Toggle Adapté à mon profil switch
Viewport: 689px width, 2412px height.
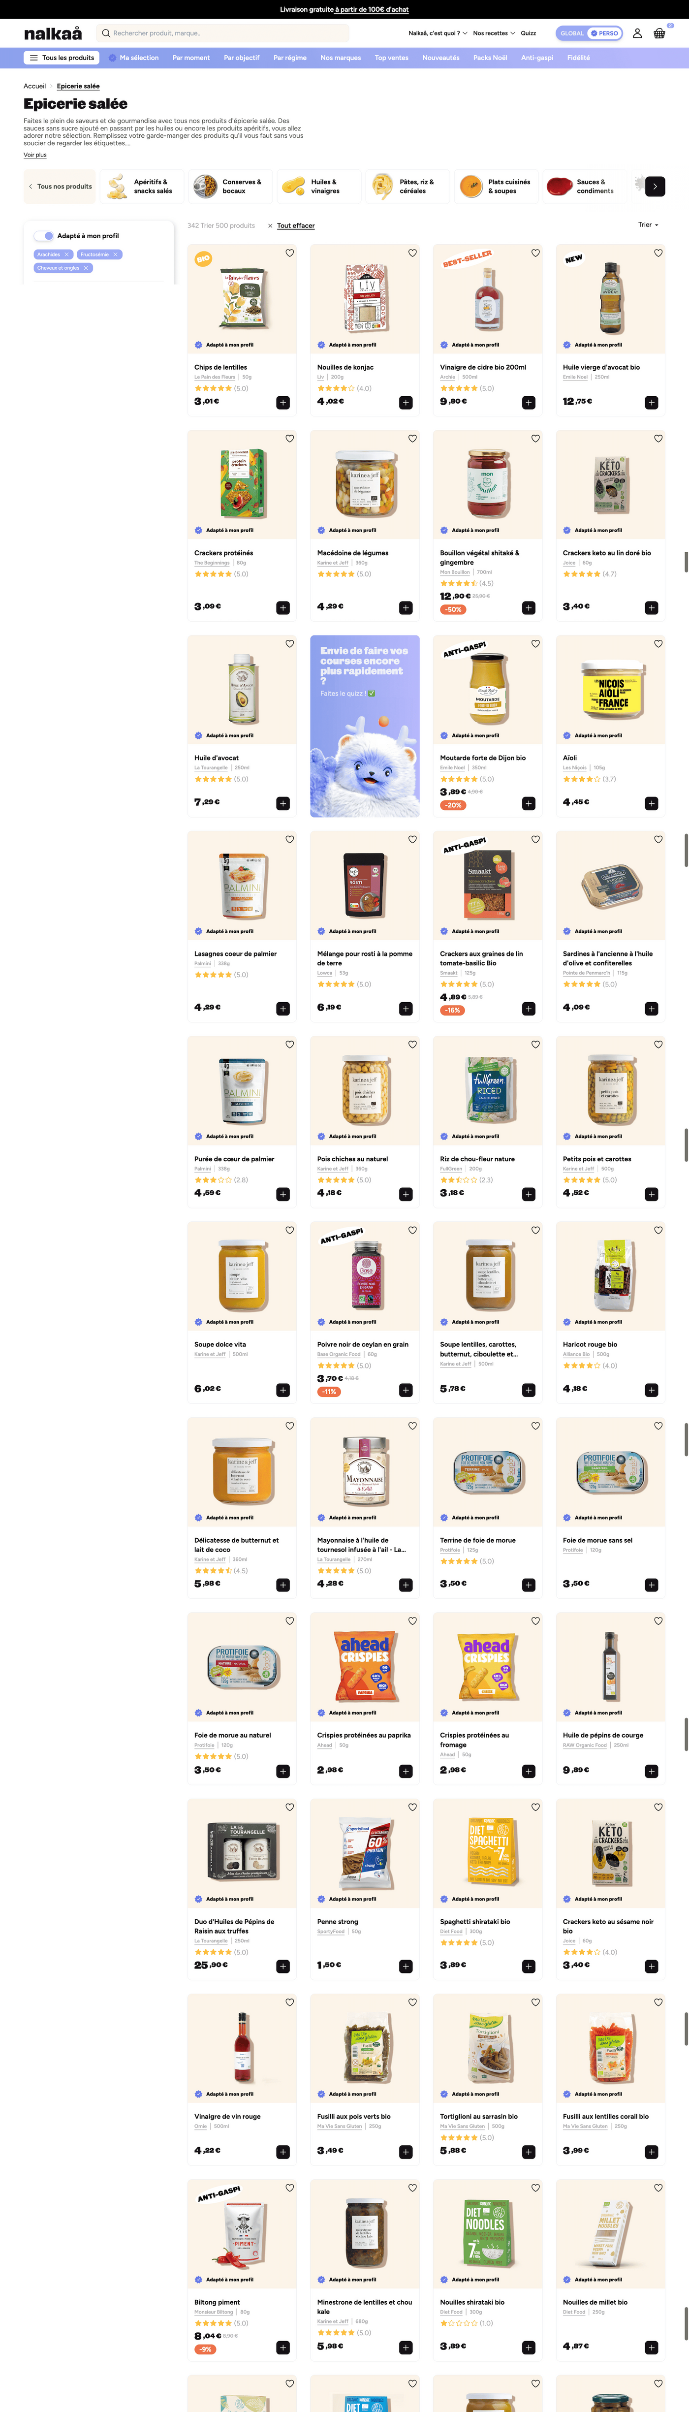coord(44,236)
